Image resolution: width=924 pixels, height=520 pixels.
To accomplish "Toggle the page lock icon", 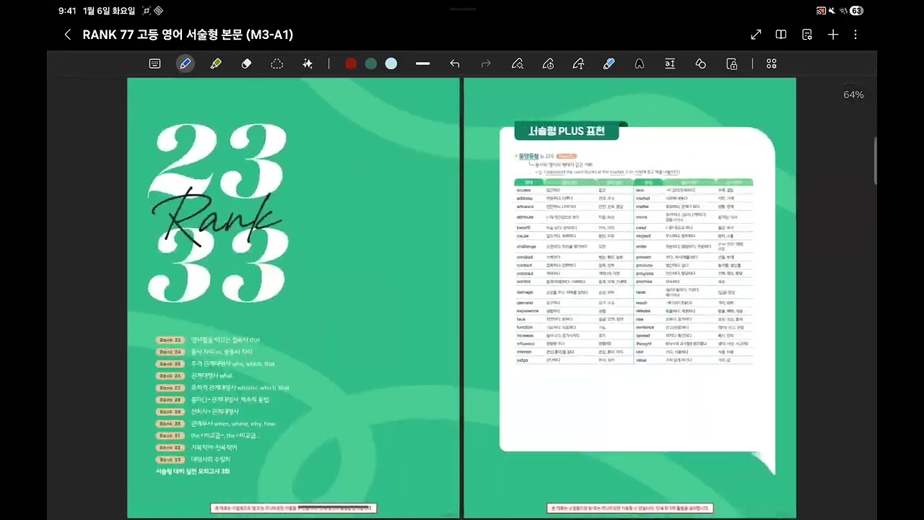I will coord(732,64).
